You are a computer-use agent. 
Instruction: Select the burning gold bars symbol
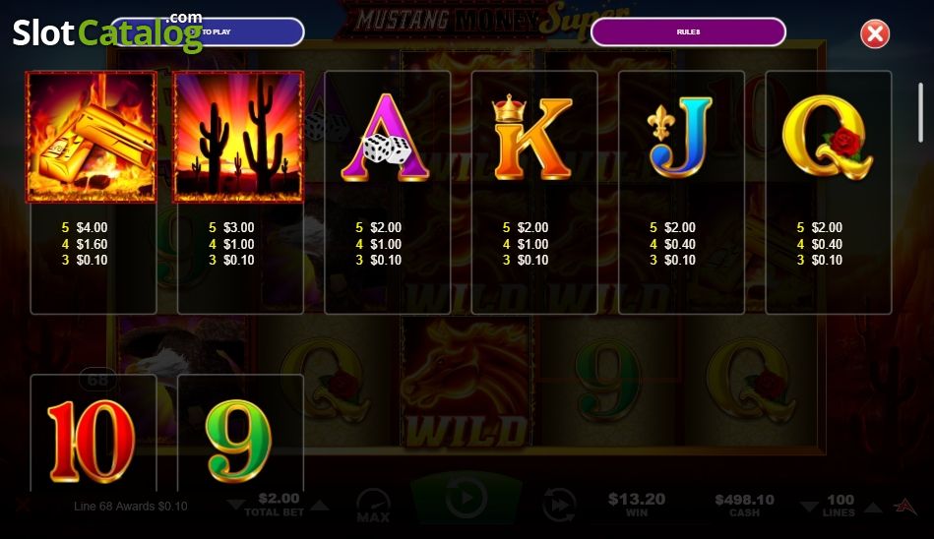[x=92, y=137]
